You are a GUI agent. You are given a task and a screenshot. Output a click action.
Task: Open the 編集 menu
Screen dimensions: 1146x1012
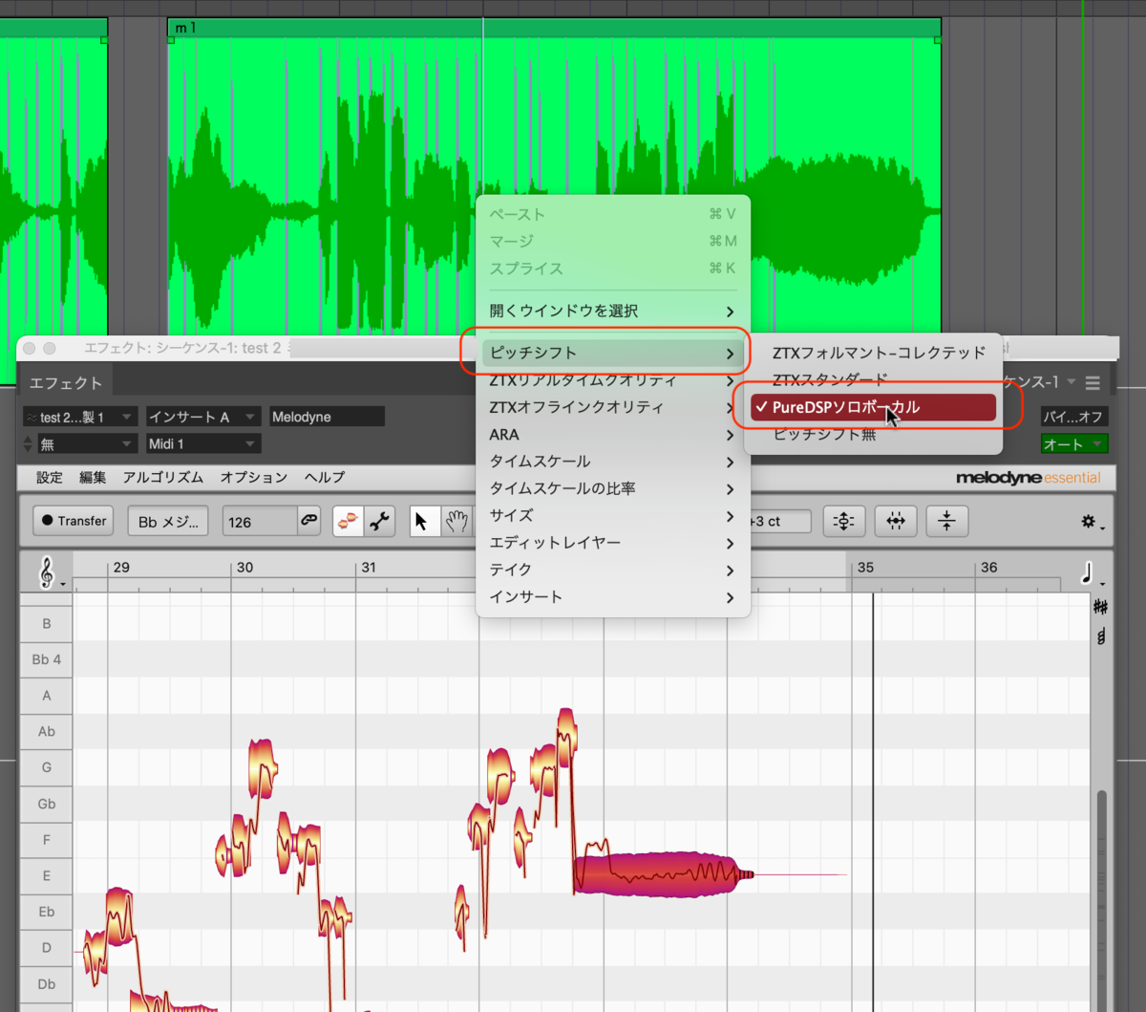tap(93, 477)
